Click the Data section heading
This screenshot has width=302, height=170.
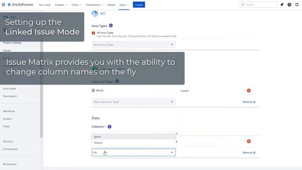pos(95,118)
